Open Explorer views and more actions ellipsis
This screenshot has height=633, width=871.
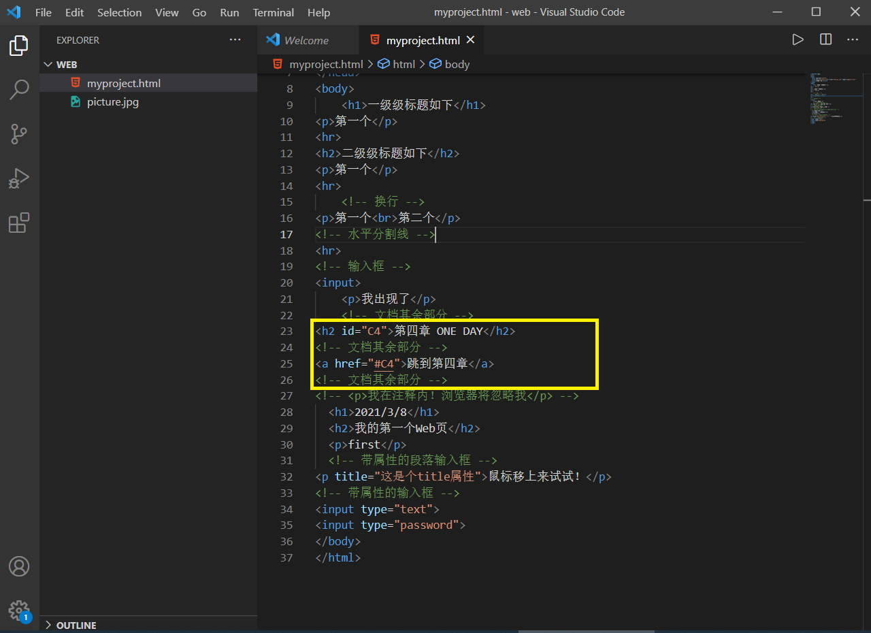pyautogui.click(x=235, y=40)
